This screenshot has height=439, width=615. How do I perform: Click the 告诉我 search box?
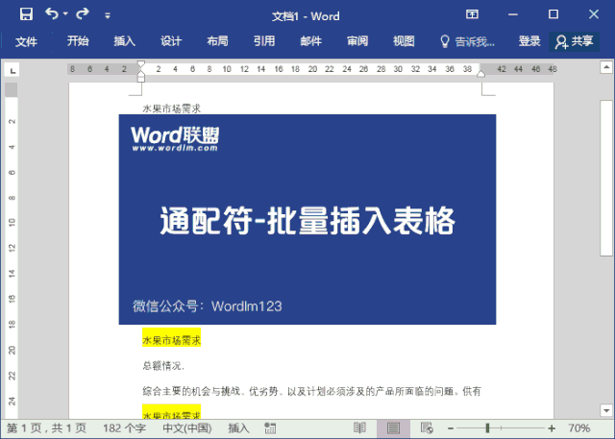pos(468,41)
